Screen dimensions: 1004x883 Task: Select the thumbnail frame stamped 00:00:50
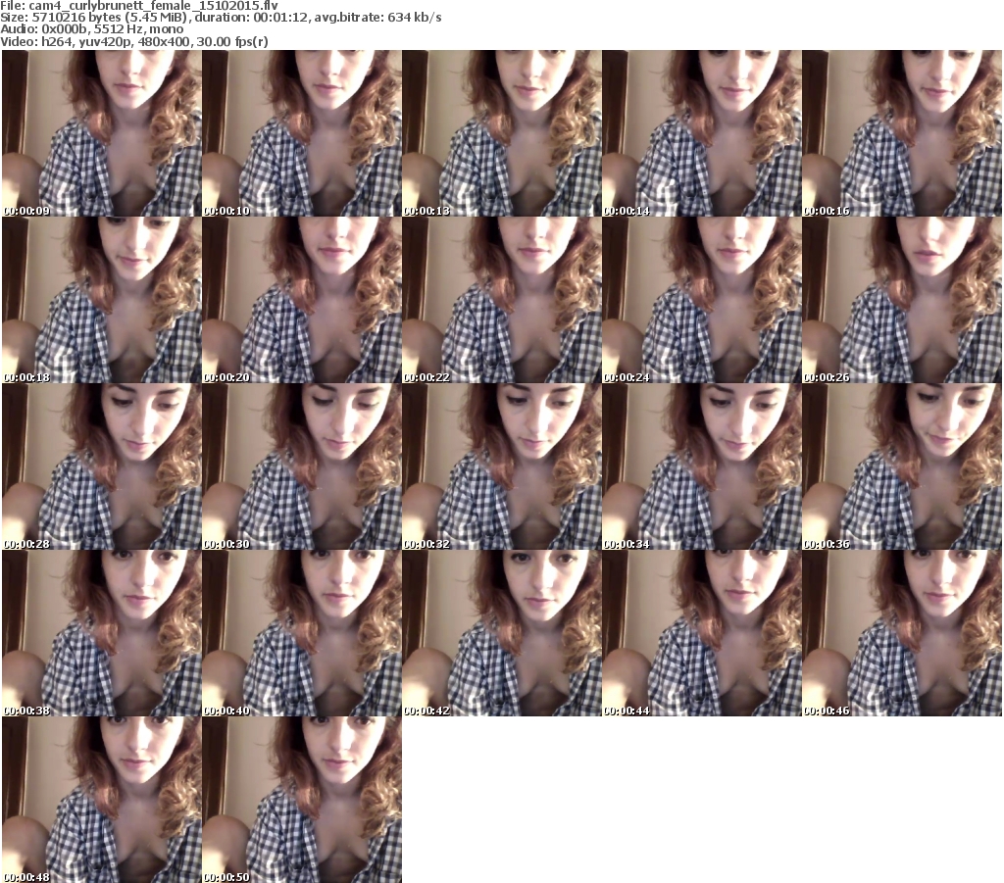302,800
